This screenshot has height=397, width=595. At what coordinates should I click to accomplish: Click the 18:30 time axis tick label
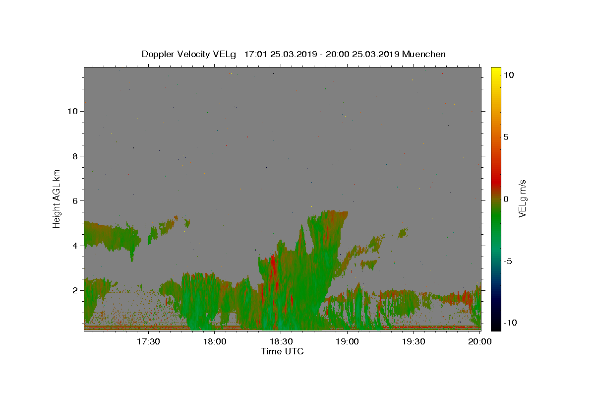pos(281,341)
